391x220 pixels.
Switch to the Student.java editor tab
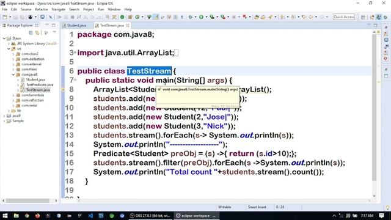(x=75, y=26)
